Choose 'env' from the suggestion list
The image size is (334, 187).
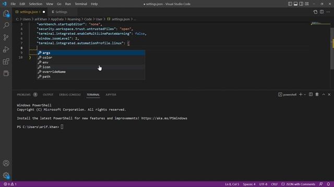pyautogui.click(x=91, y=62)
